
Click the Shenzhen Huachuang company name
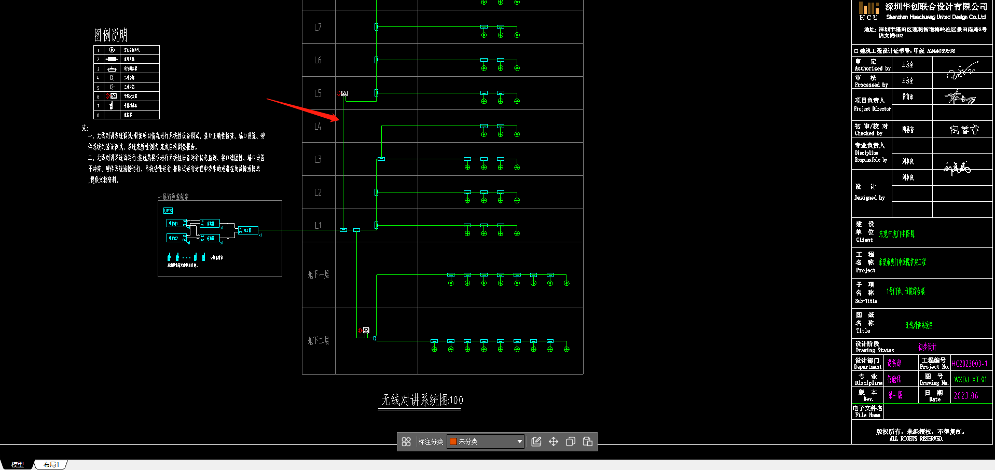pos(935,17)
